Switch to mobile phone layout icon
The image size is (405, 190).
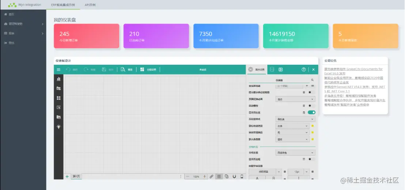click(242, 176)
